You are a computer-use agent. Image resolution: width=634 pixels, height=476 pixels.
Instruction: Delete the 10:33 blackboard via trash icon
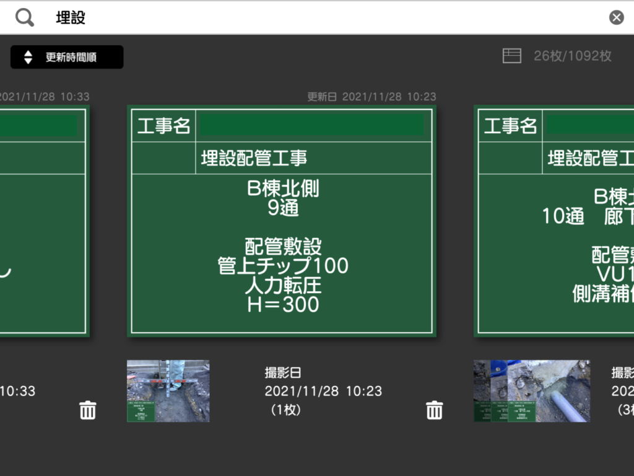(x=88, y=410)
